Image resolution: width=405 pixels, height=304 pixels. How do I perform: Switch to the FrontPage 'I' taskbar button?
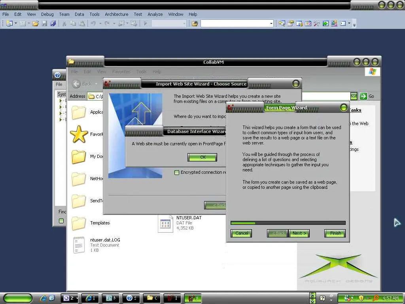172,298
